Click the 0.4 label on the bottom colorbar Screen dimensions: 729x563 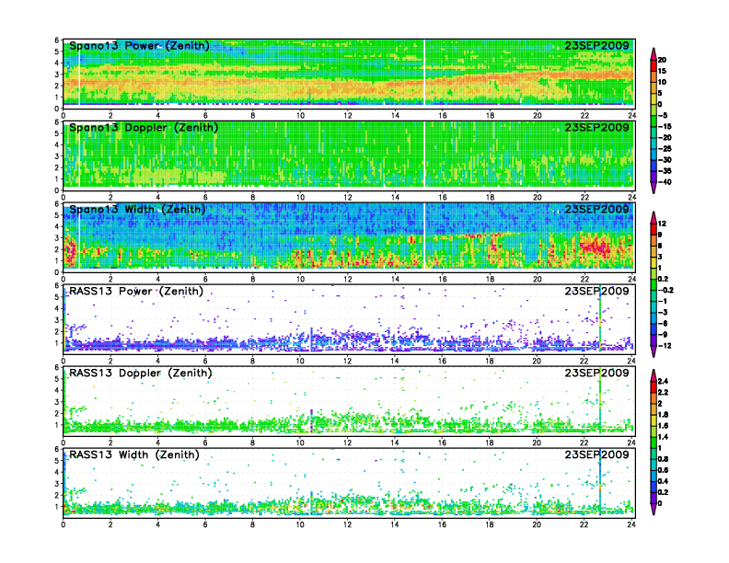click(664, 481)
